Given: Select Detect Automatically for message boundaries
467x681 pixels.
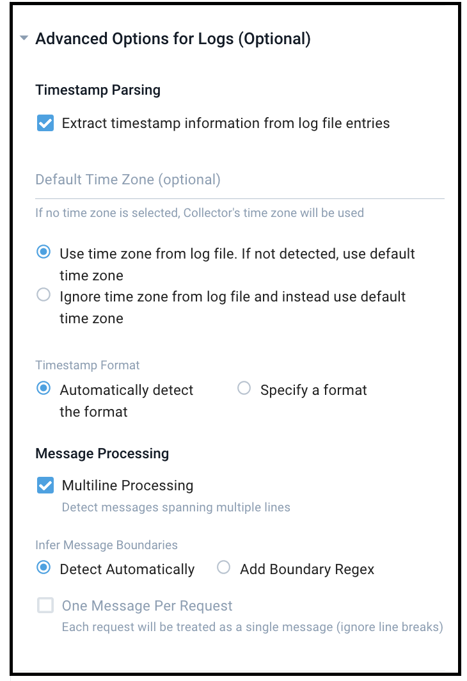Looking at the screenshot, I should click(x=44, y=568).
